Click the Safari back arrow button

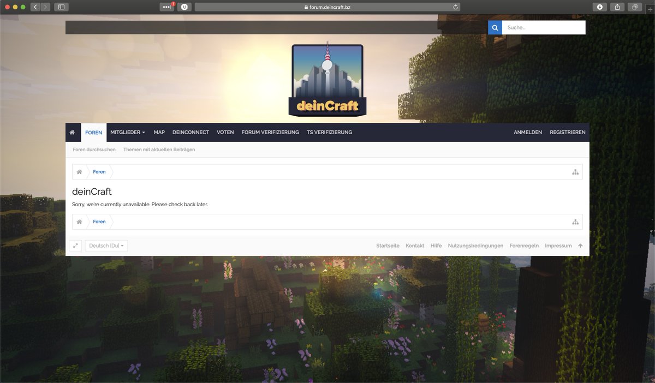(35, 7)
